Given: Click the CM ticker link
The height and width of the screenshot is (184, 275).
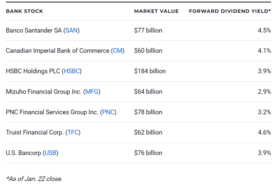Looking at the screenshot, I should 118,51.
